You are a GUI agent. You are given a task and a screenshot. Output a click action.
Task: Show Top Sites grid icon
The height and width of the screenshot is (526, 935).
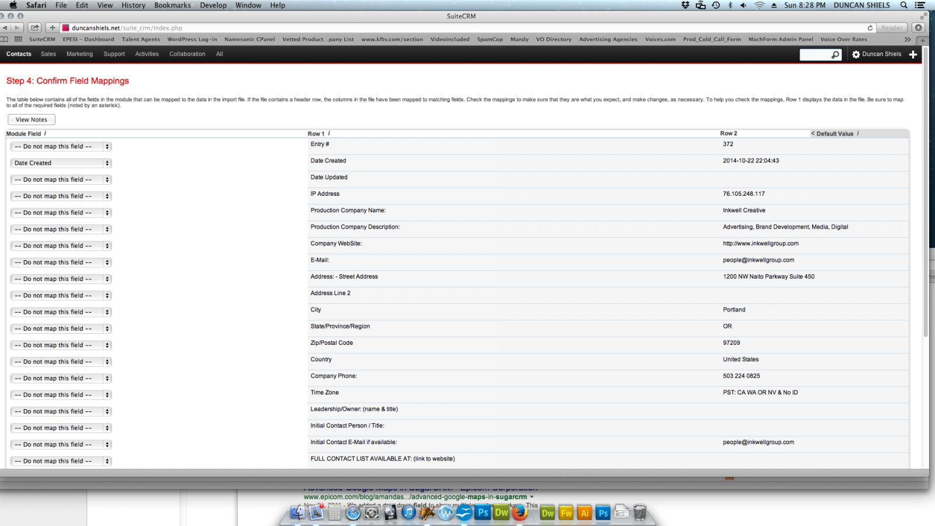[x=18, y=39]
